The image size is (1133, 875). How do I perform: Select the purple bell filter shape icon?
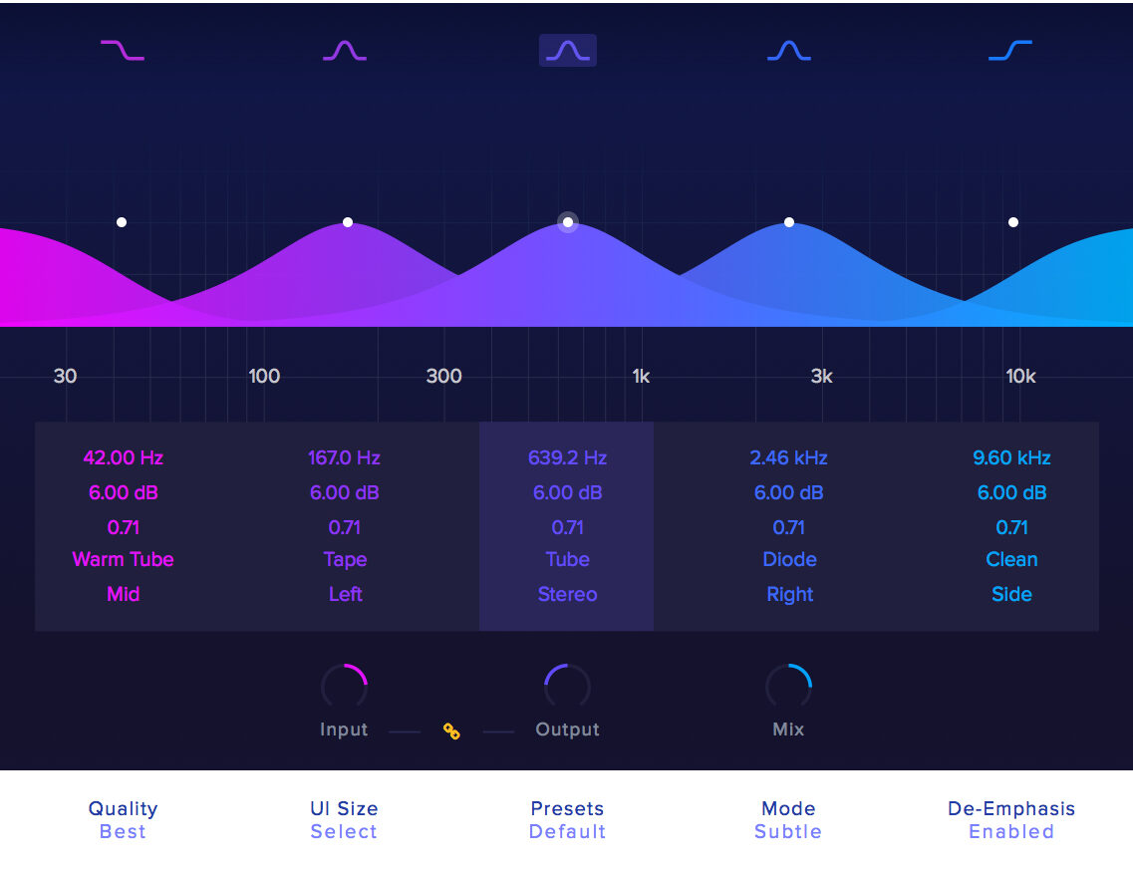345,50
